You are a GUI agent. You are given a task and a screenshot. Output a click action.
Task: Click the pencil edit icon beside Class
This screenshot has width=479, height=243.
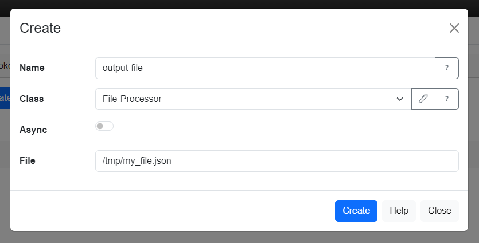click(x=423, y=99)
